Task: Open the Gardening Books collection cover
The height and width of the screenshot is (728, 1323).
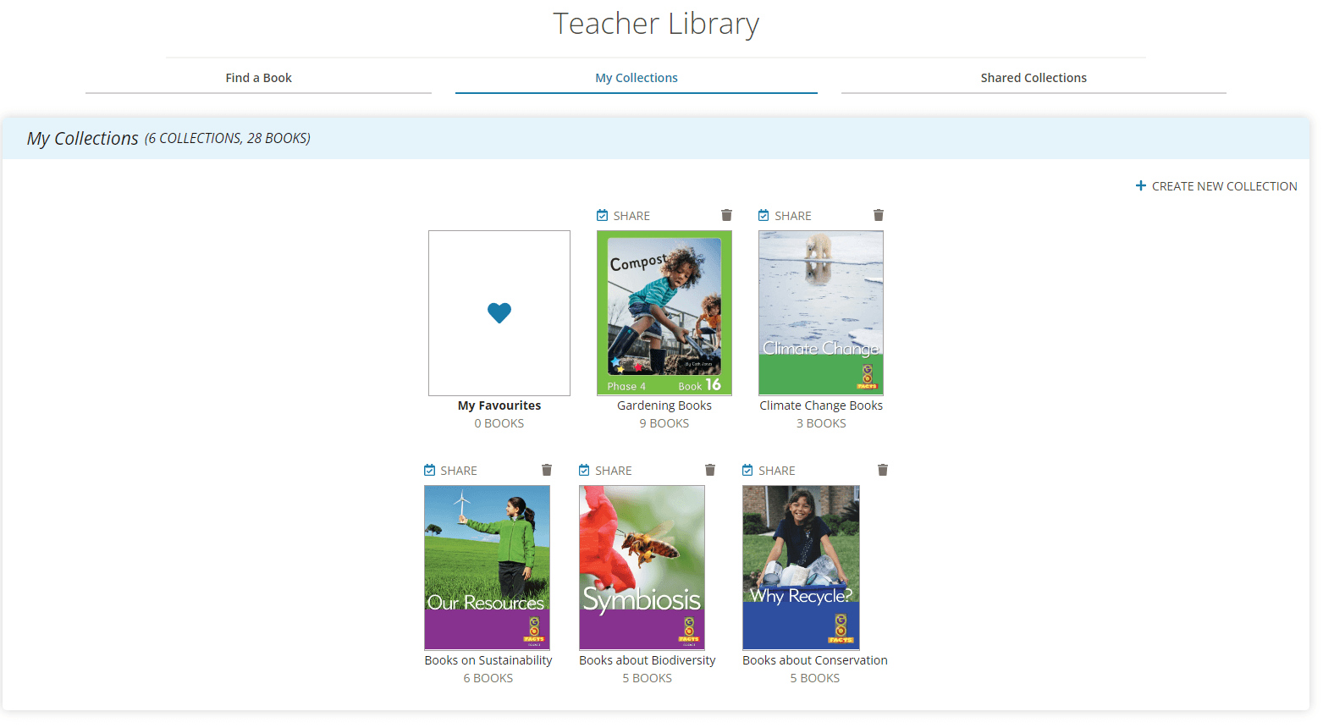Action: click(x=664, y=312)
